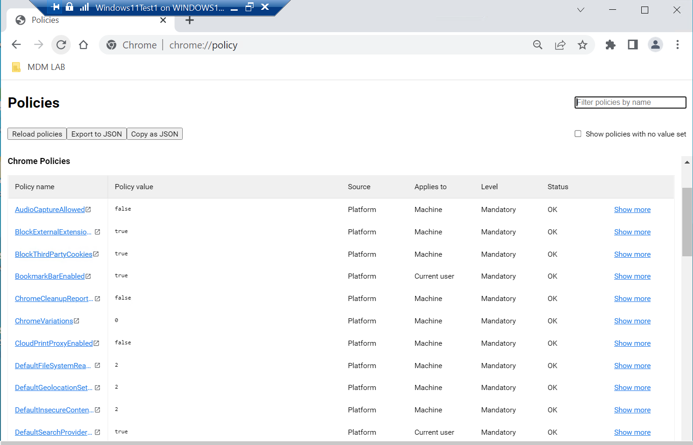Close the Policies tab

(x=163, y=20)
